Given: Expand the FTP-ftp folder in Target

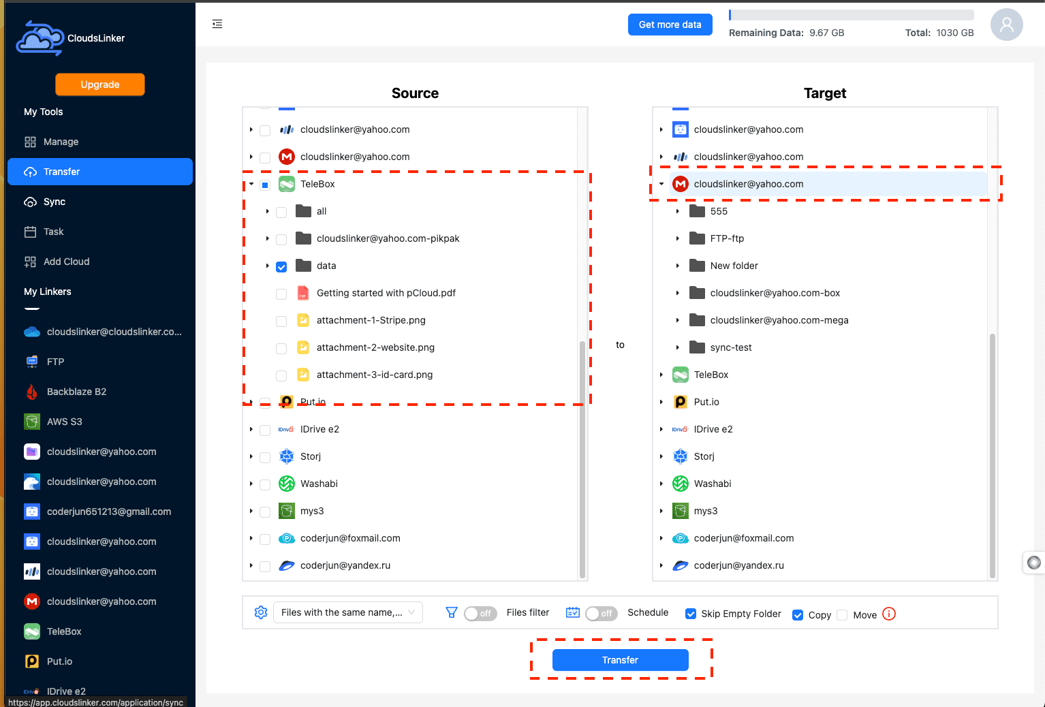Looking at the screenshot, I should tap(678, 238).
